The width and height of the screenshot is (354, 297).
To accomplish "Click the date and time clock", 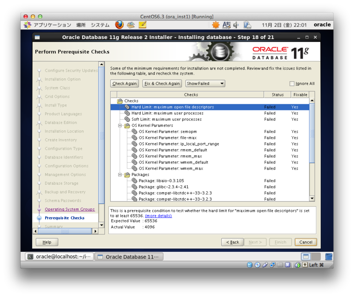I will [284, 25].
